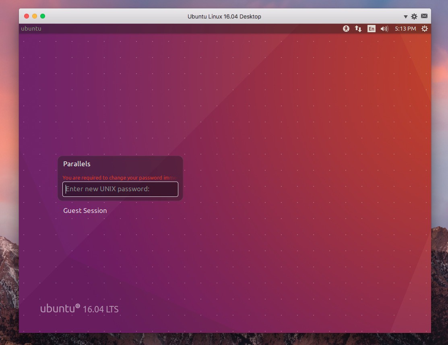Click the envelope icon in the window title bar
Screen dimensions: 448x345
coord(424,16)
